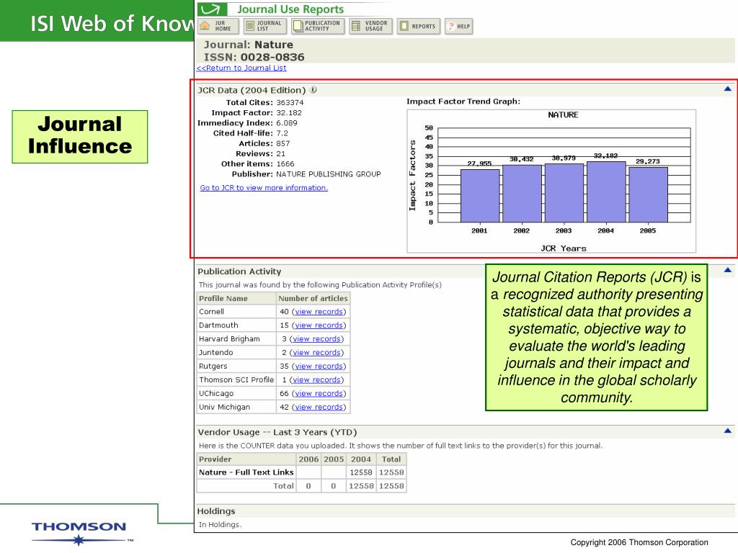Open the Publication Activity toolbar button
The image size is (738, 553).
tap(318, 26)
